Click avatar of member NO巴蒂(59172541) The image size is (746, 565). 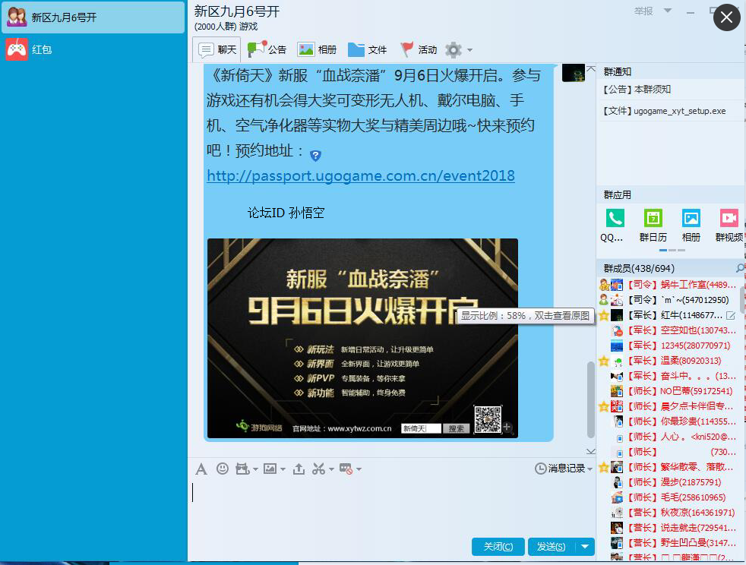617,391
